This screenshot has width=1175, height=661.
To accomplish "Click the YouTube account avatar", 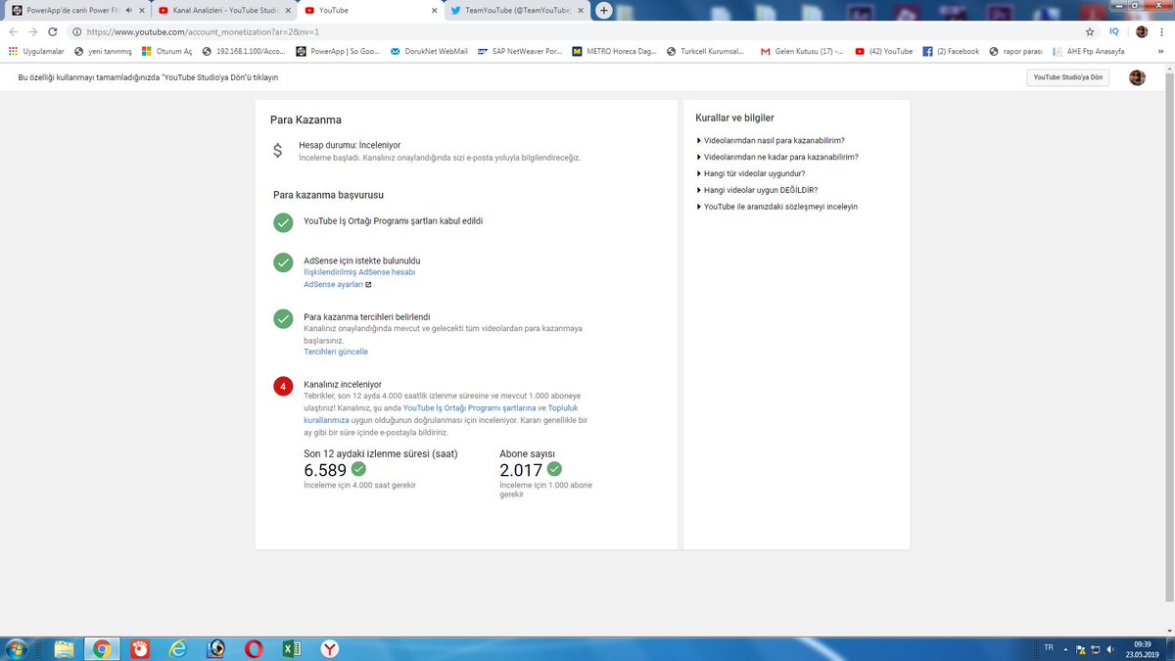I will click(x=1137, y=77).
